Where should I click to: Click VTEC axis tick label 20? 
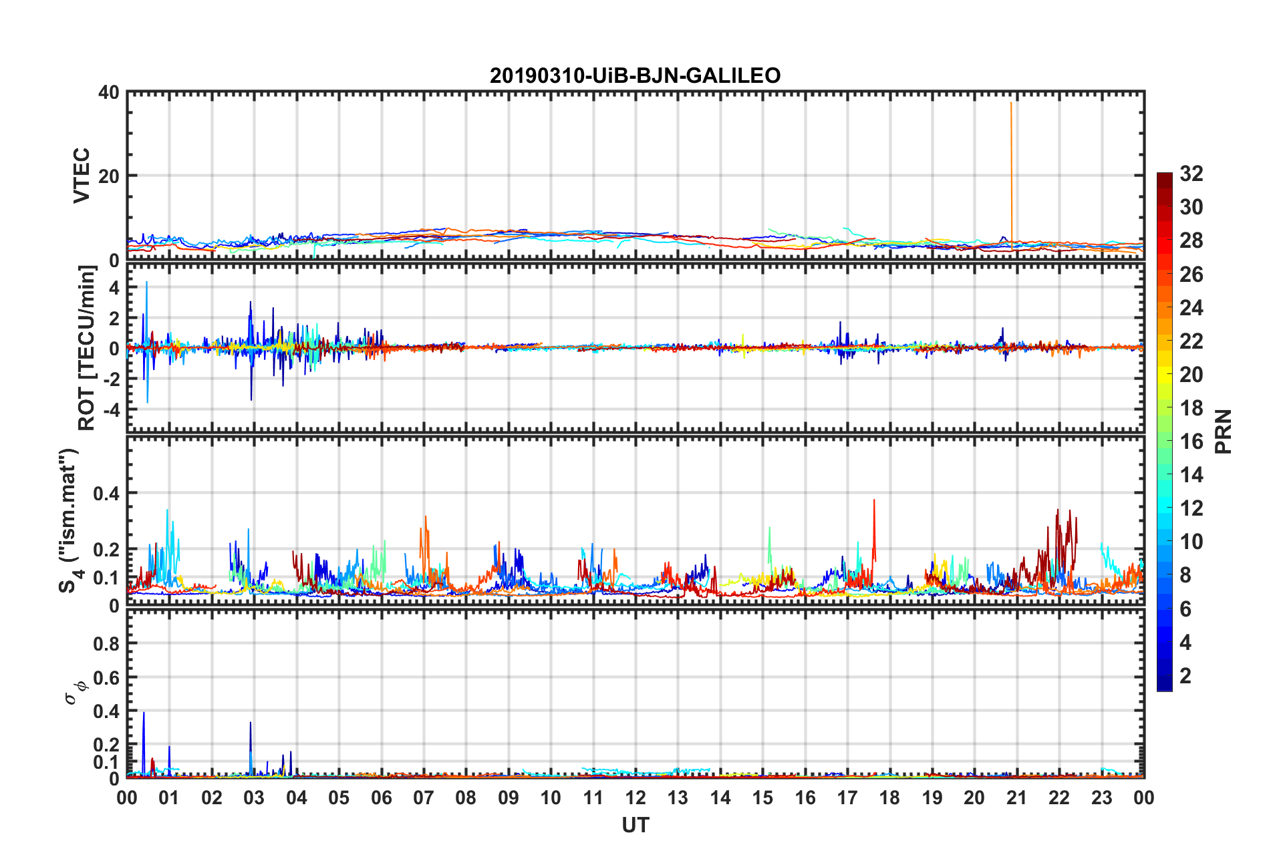pos(108,176)
